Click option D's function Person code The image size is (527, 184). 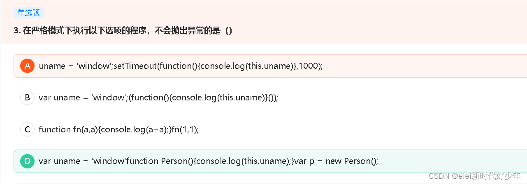coord(208,161)
